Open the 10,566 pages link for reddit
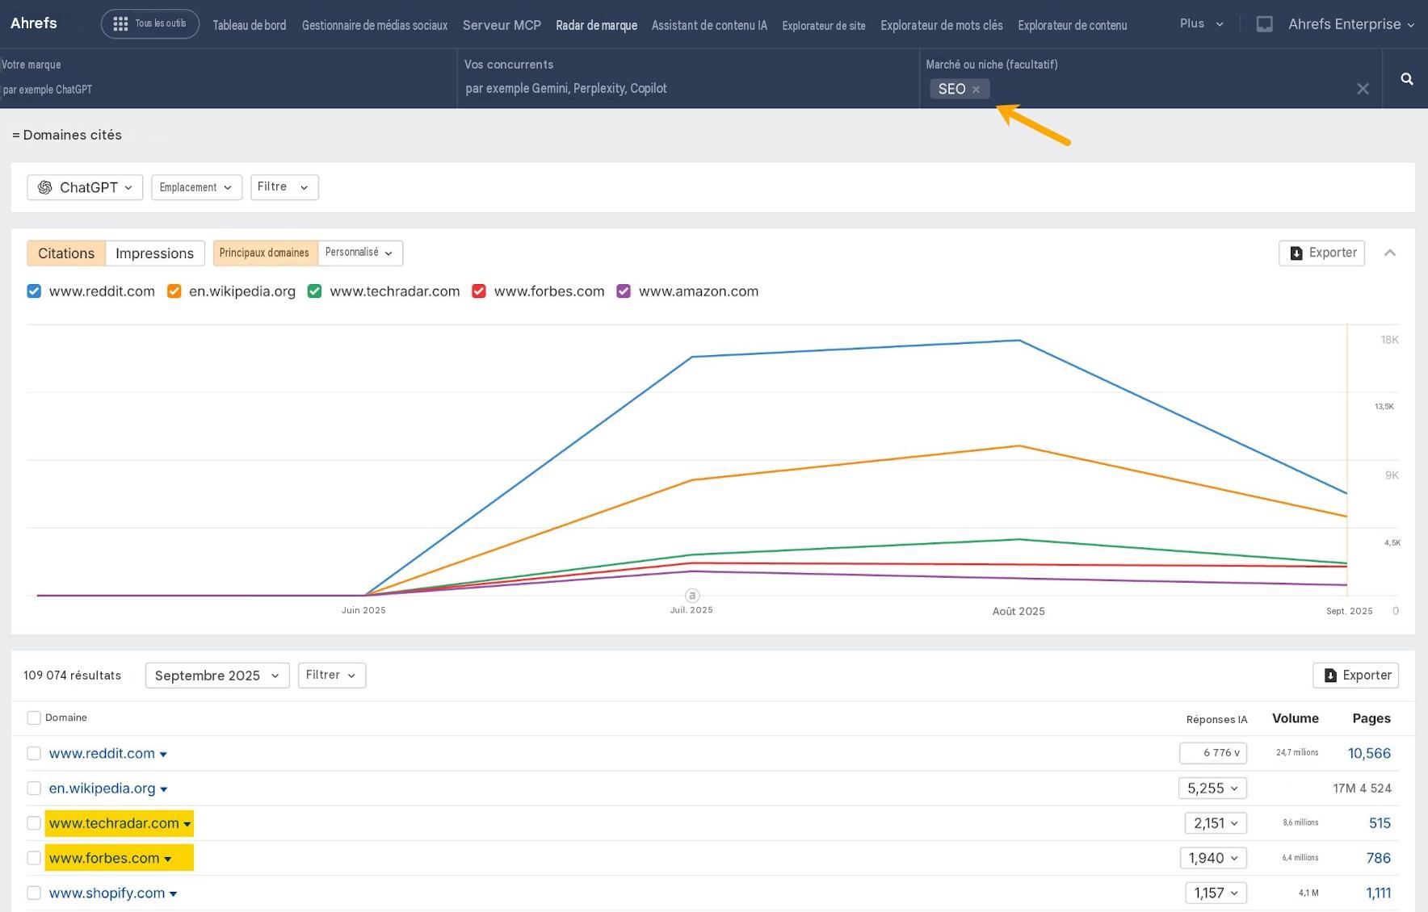Viewport: 1428px width, 912px height. (x=1369, y=753)
